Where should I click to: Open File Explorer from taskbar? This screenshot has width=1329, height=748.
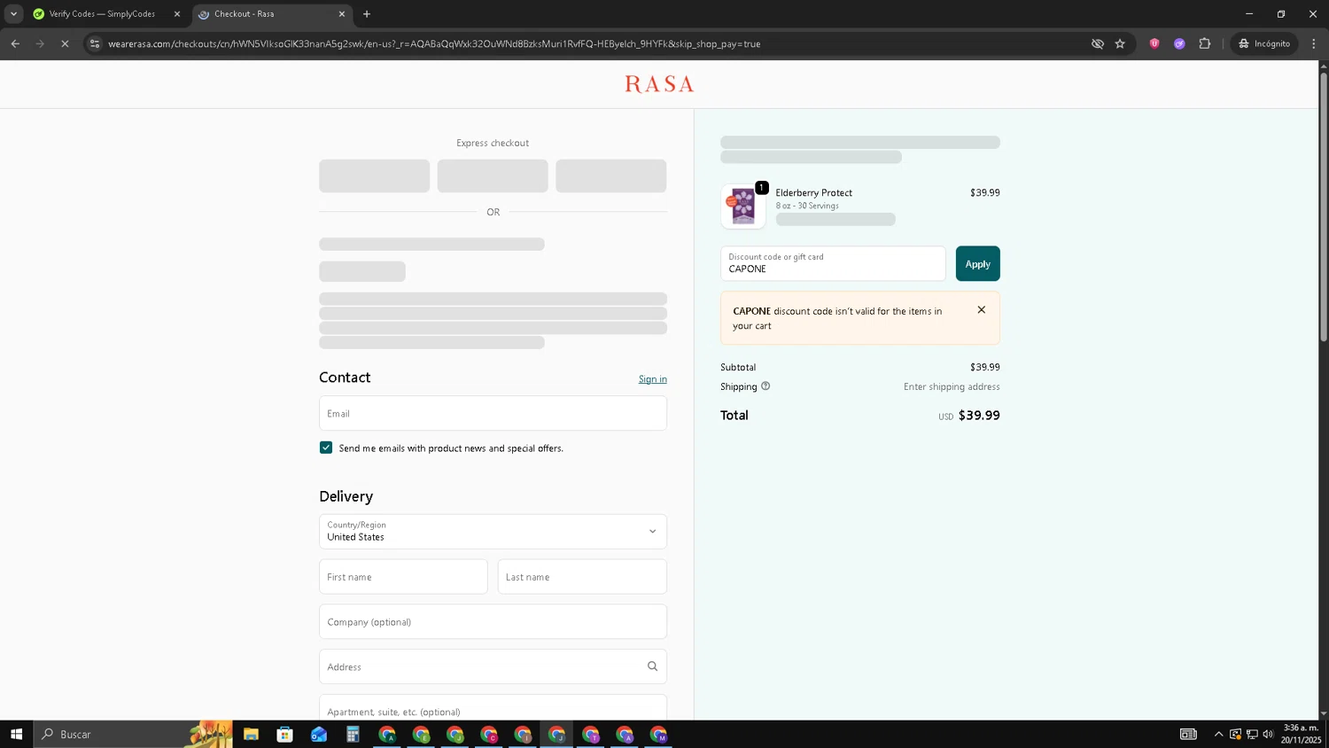(x=251, y=734)
